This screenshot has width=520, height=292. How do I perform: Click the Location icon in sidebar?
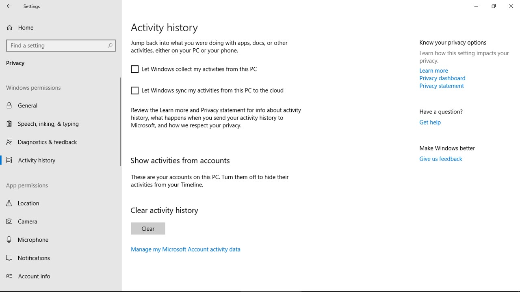click(x=9, y=203)
